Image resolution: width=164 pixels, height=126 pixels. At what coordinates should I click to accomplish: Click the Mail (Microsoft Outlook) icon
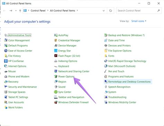(x=106, y=66)
